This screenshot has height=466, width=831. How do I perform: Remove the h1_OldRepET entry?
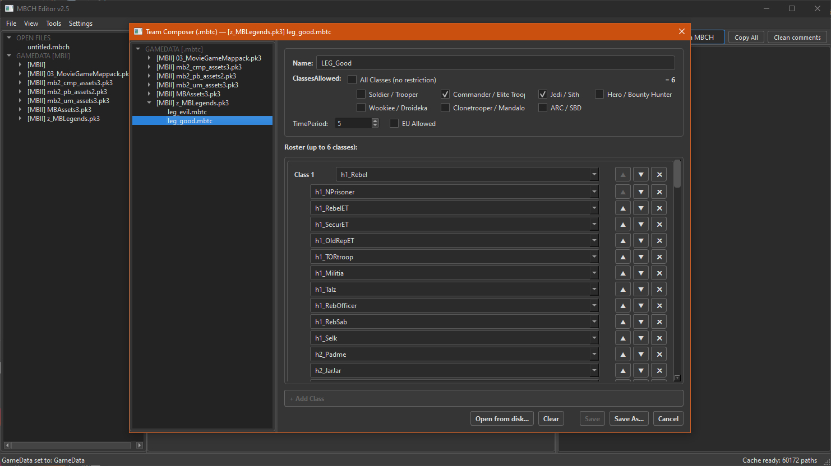point(659,240)
